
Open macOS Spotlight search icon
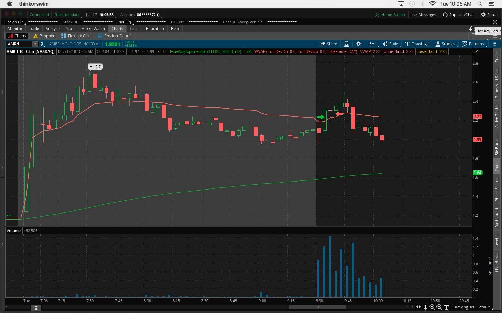click(x=480, y=4)
